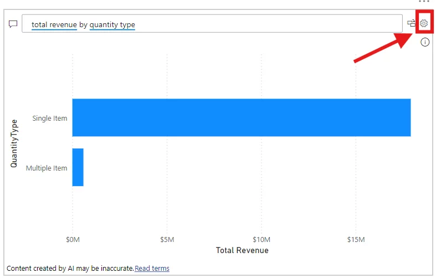Select the underlined 'total revenue' term
Image resolution: width=436 pixels, height=278 pixels.
pos(54,25)
